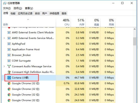The height and width of the screenshot is (103, 138).
Task: Select the ApMsgFwd process name
Action: 18,44
